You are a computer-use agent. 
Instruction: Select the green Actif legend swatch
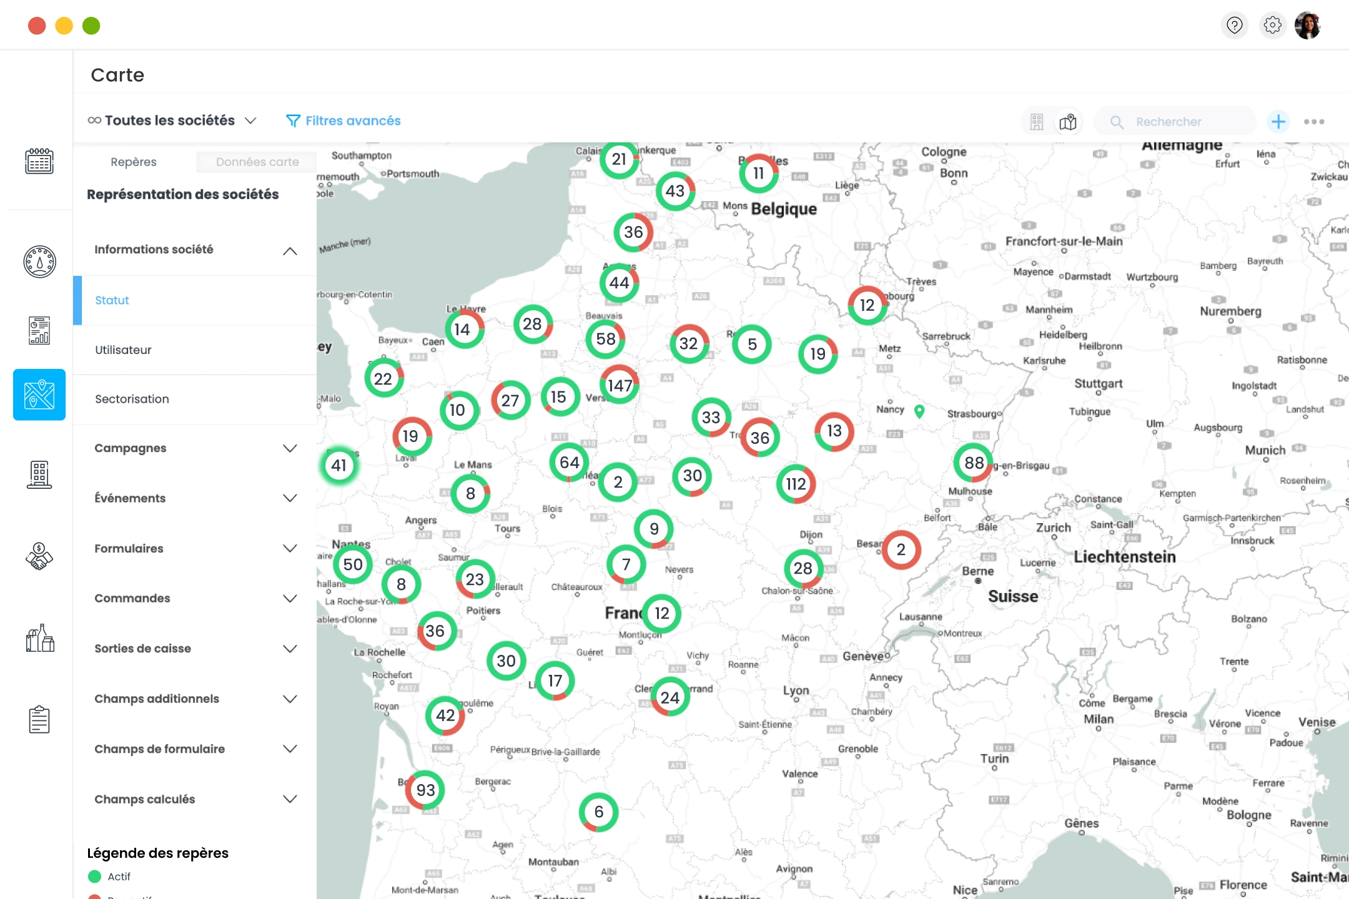[95, 876]
